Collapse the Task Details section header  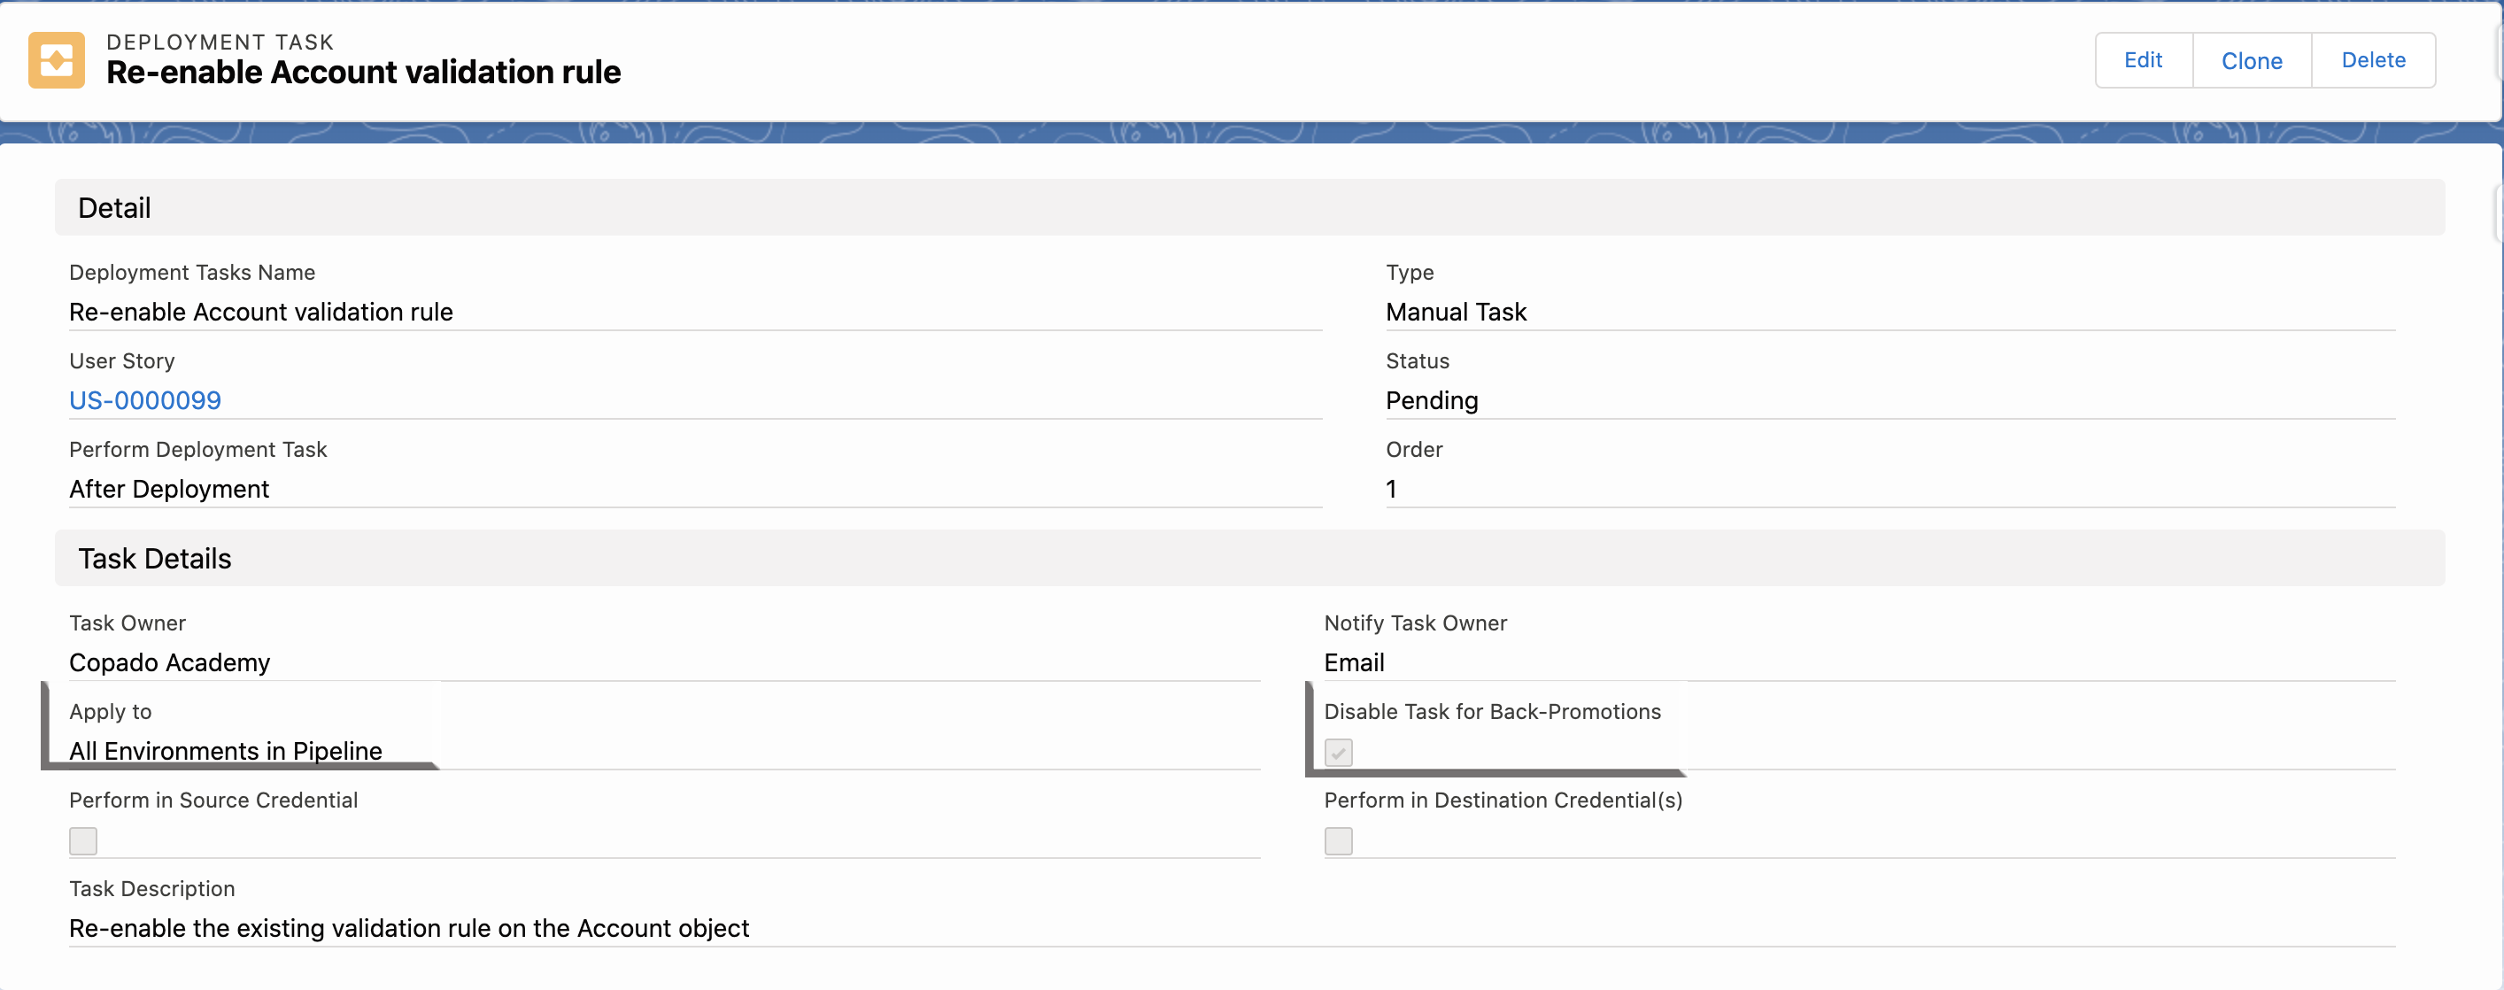click(x=155, y=558)
